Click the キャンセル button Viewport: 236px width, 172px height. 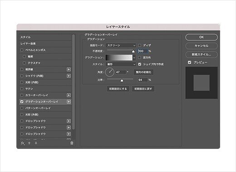202,46
